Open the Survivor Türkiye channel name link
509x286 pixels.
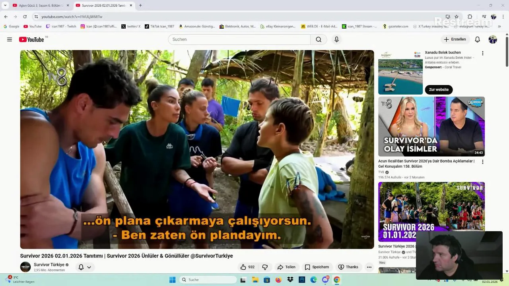tap(49, 265)
